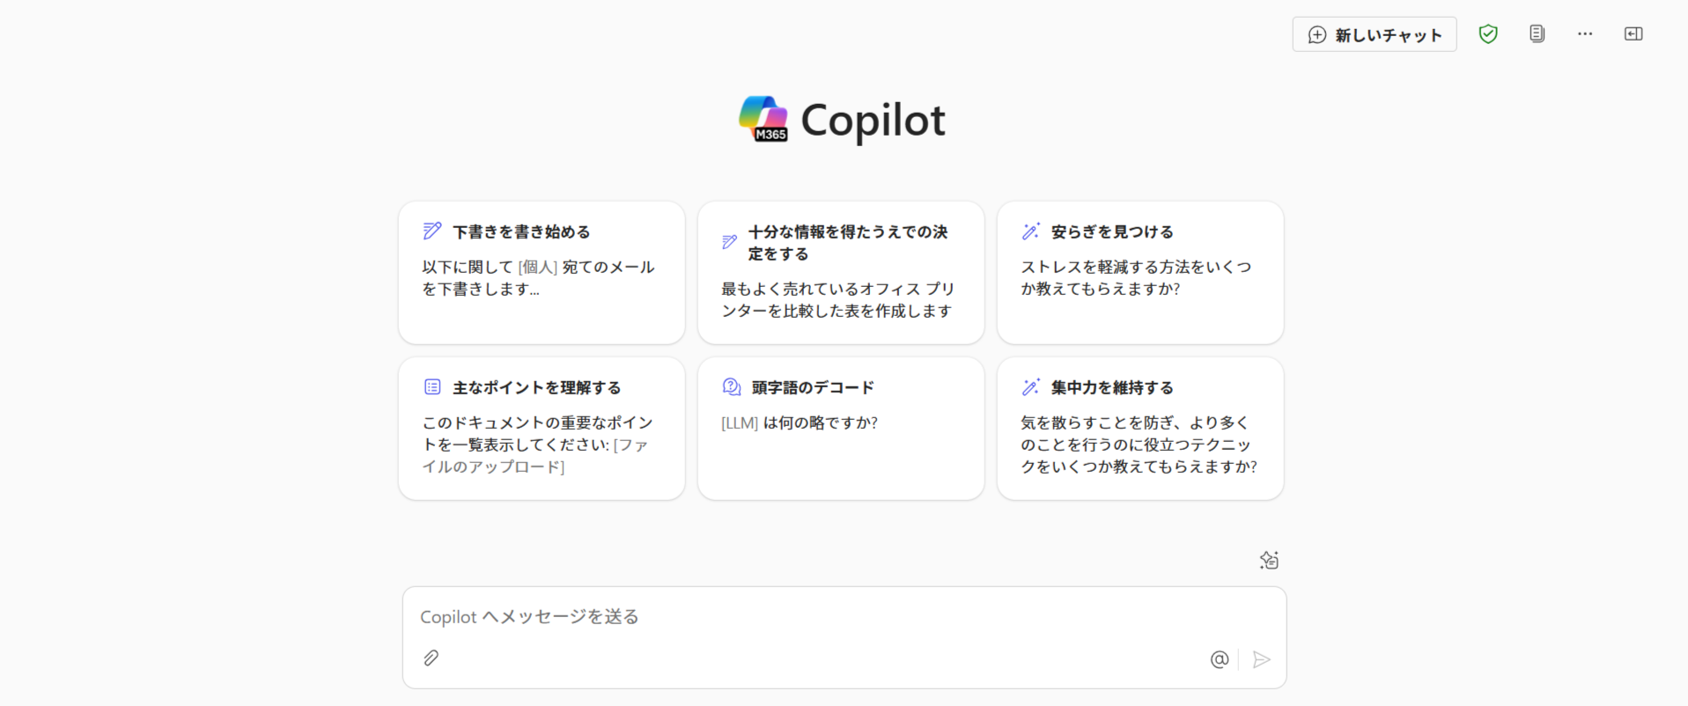
Task: Select the 十分な情報を得たうえでの決定をする prompt card
Action: pos(840,271)
